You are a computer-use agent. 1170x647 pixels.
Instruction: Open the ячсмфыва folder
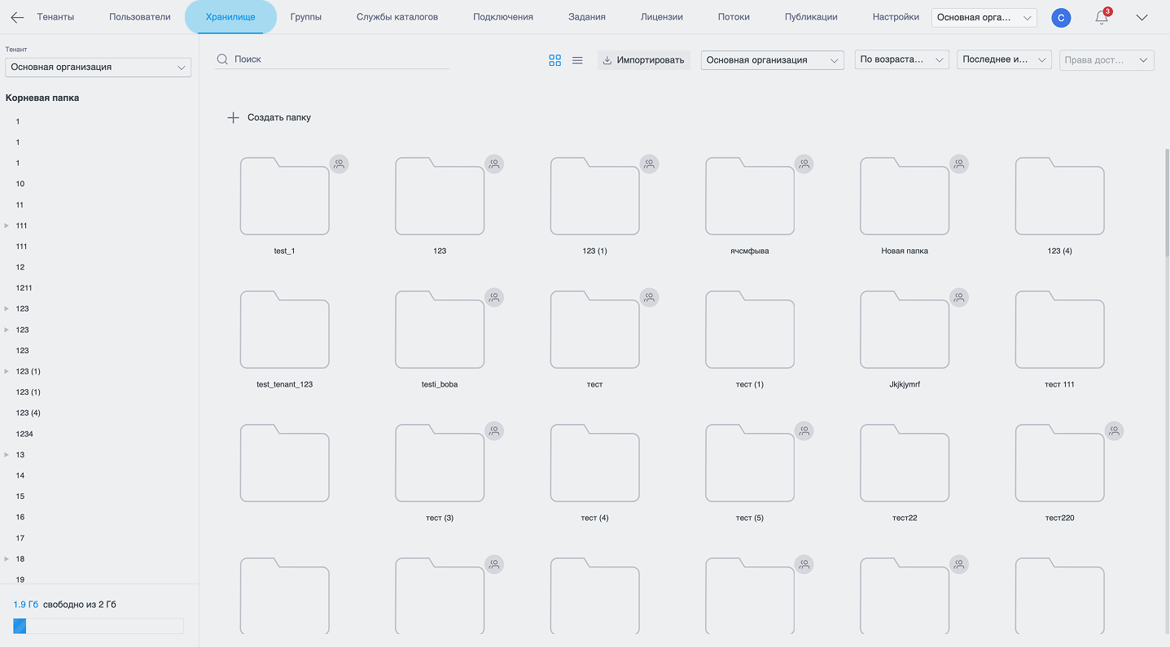coord(750,197)
